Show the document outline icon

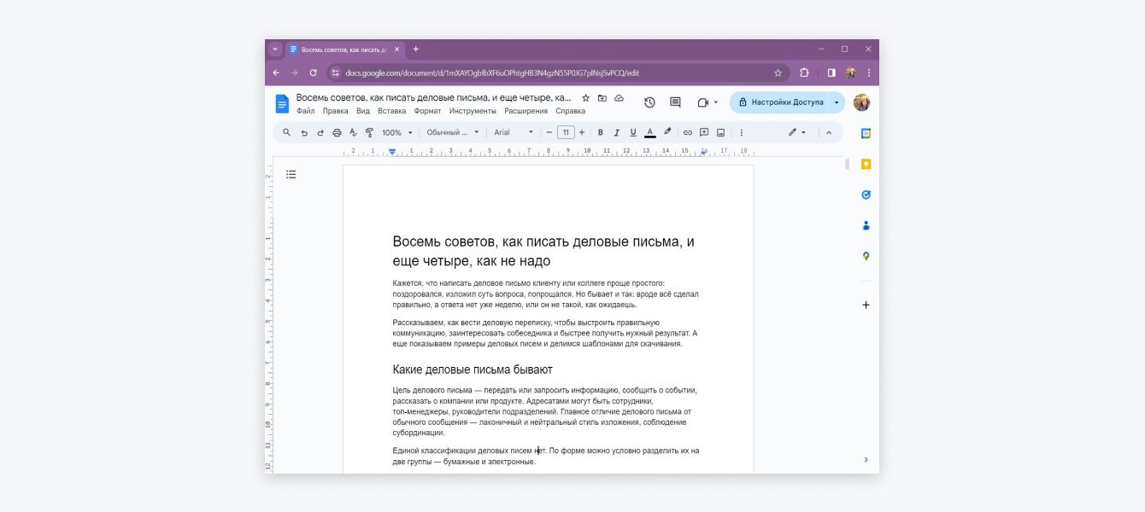click(x=291, y=174)
